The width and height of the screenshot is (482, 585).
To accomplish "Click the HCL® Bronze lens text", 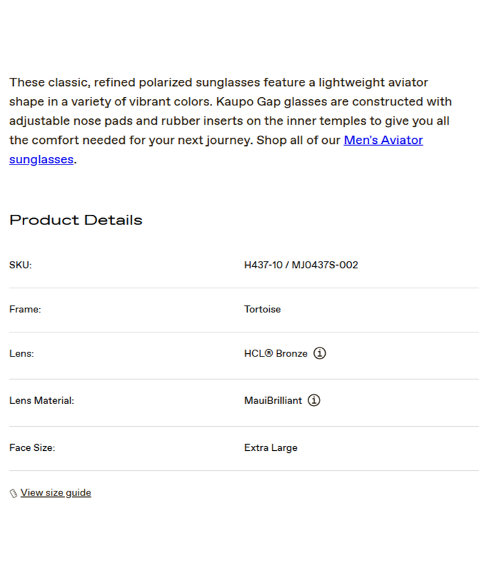I will click(x=275, y=353).
